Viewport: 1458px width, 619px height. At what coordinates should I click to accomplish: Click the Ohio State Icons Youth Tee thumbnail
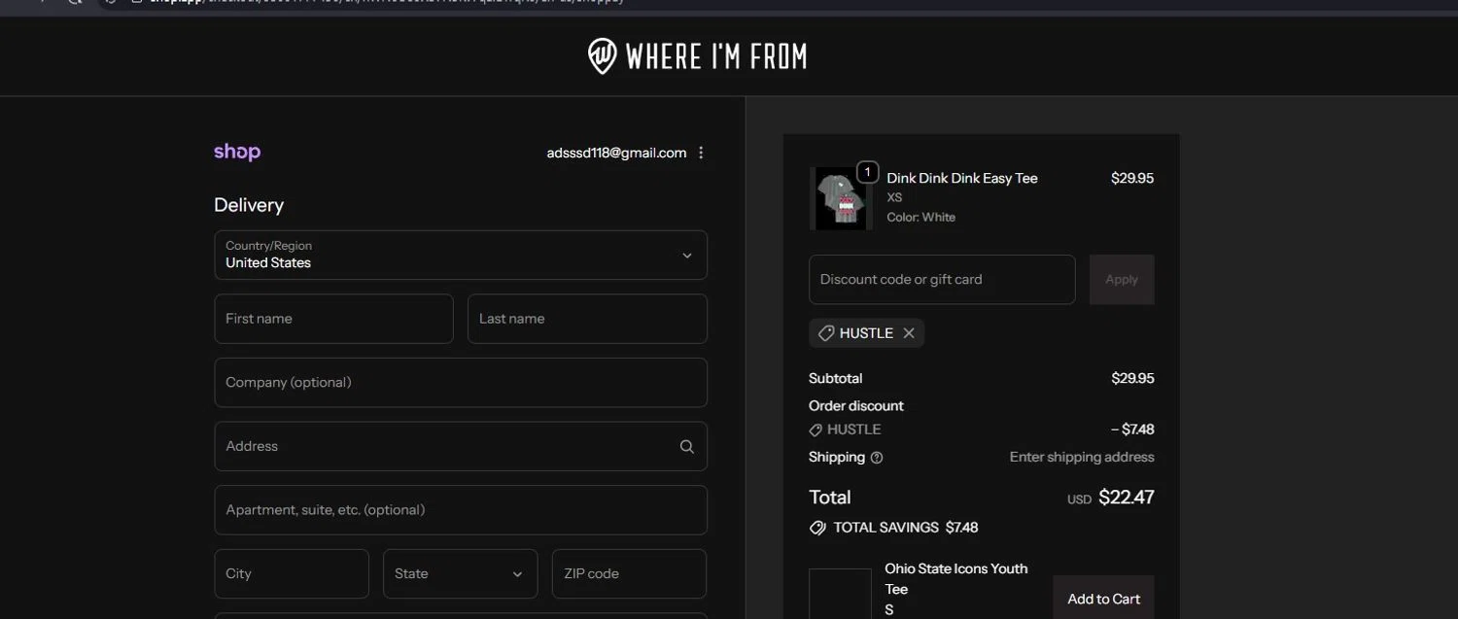tap(841, 594)
